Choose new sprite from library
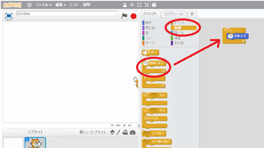This screenshot has height=148, width=264. coord(112,132)
